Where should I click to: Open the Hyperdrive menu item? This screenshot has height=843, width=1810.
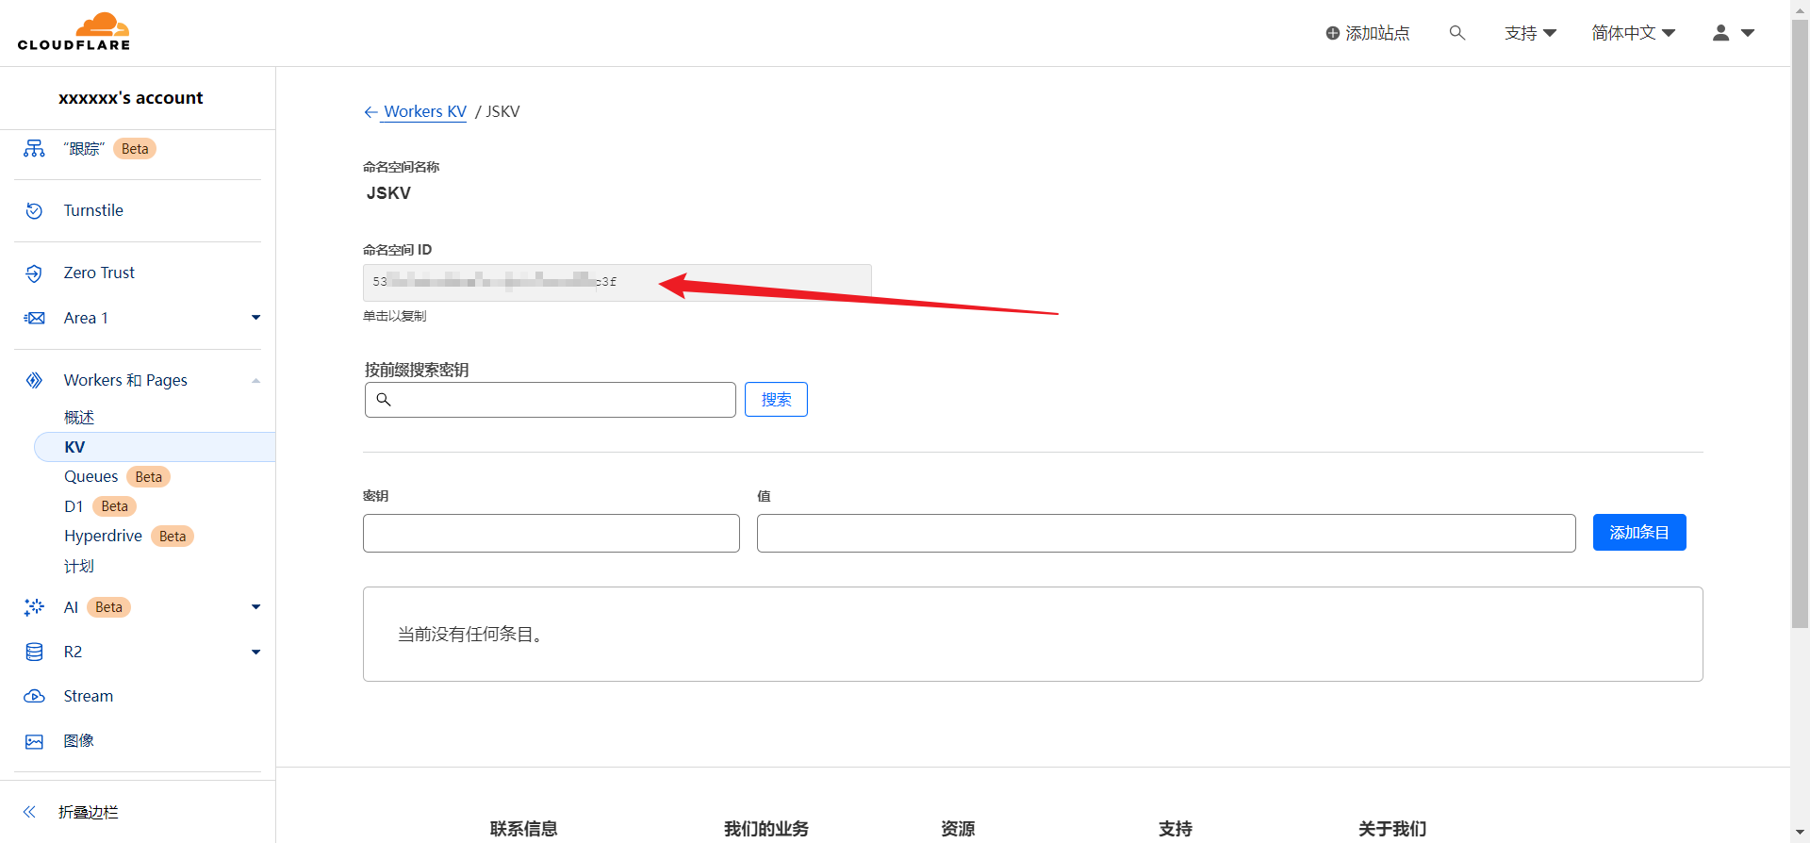(103, 536)
